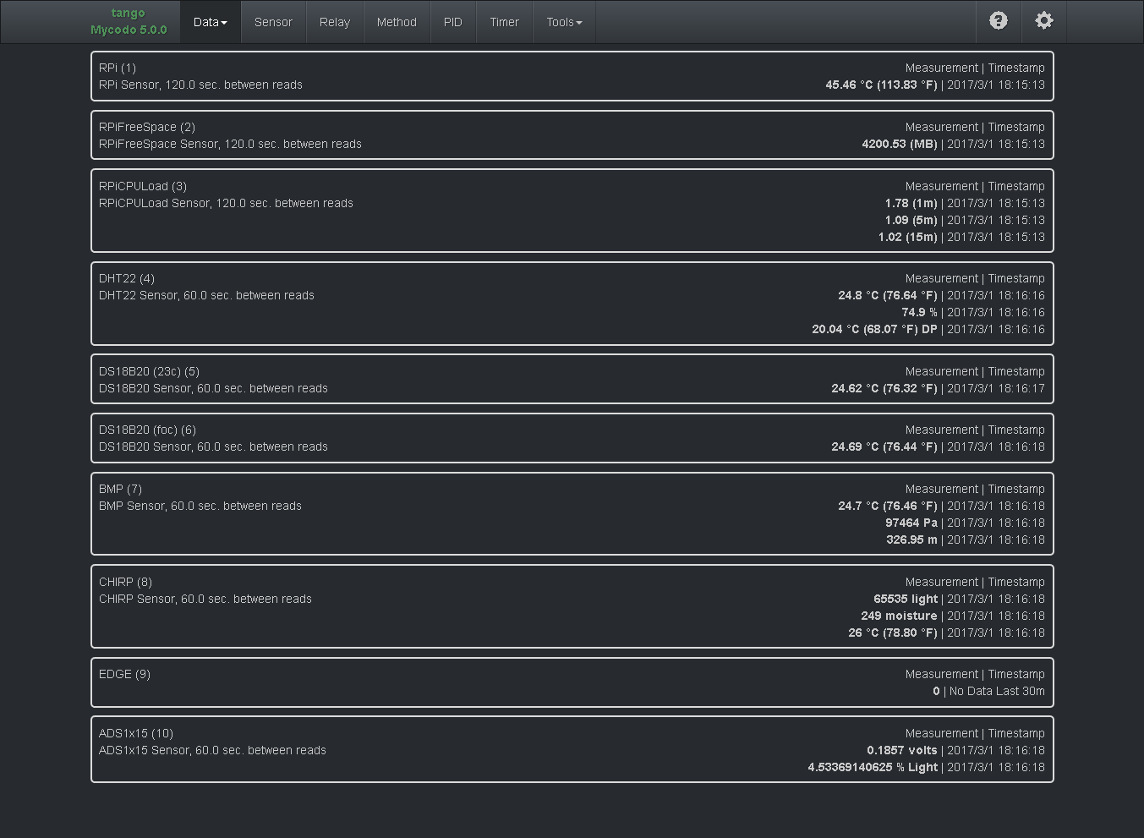Open the Timer page

504,22
